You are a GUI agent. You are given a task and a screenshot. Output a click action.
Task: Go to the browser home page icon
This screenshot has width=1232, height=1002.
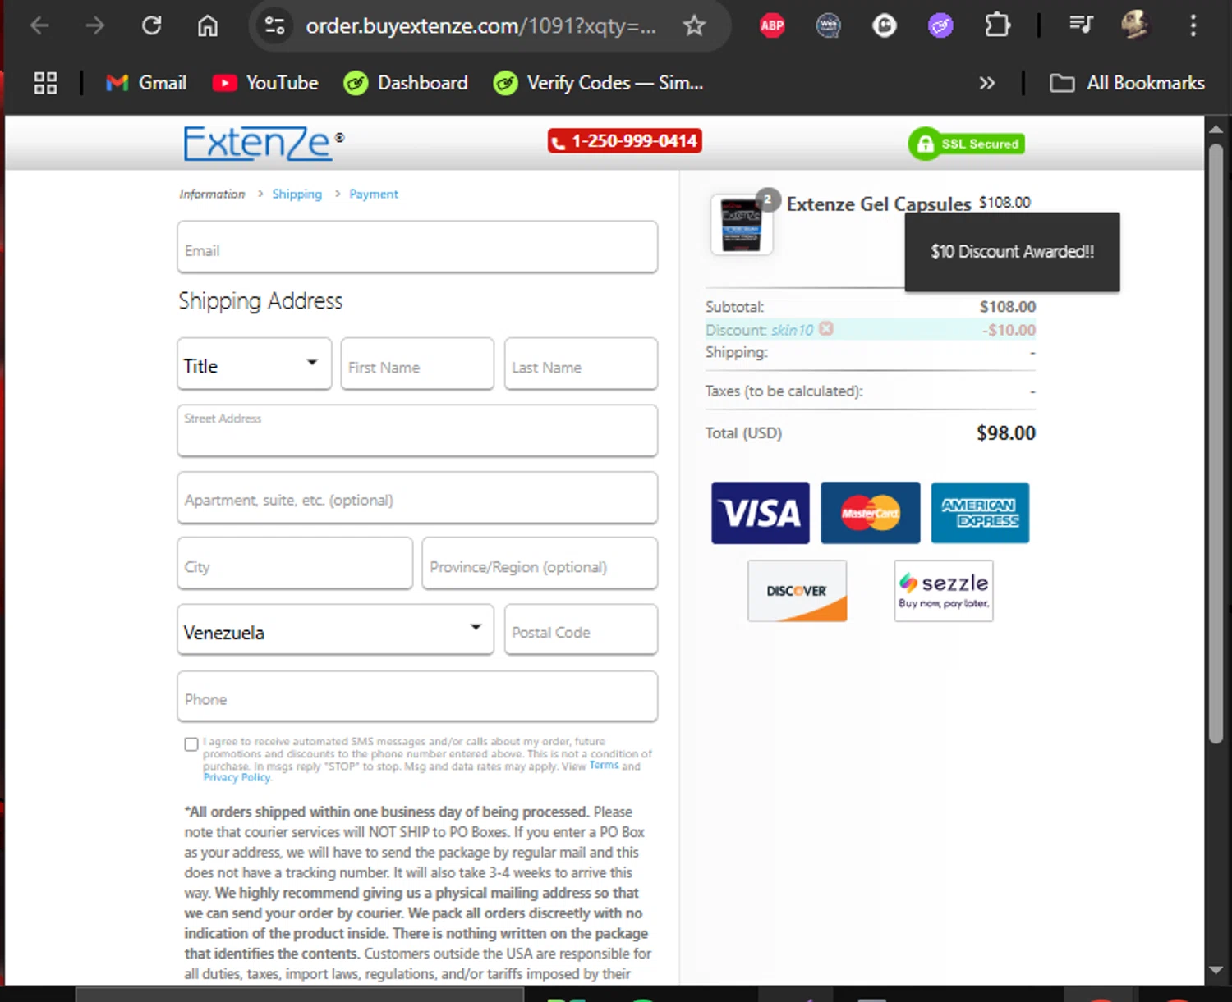pos(208,26)
